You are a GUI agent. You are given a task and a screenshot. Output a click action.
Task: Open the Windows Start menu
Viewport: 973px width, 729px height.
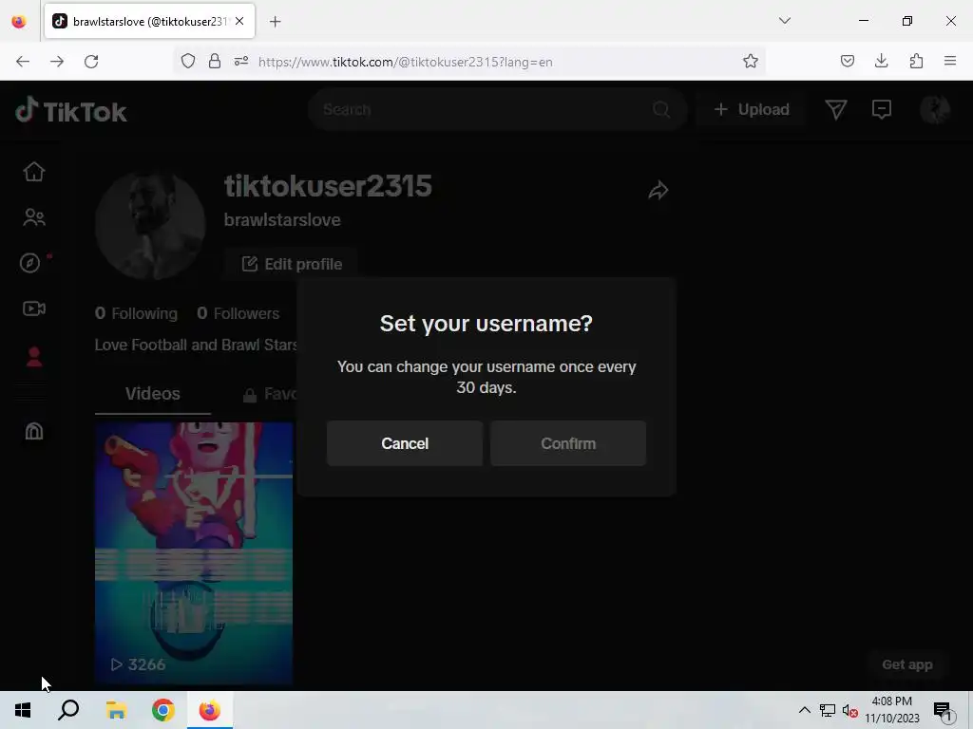click(x=23, y=710)
